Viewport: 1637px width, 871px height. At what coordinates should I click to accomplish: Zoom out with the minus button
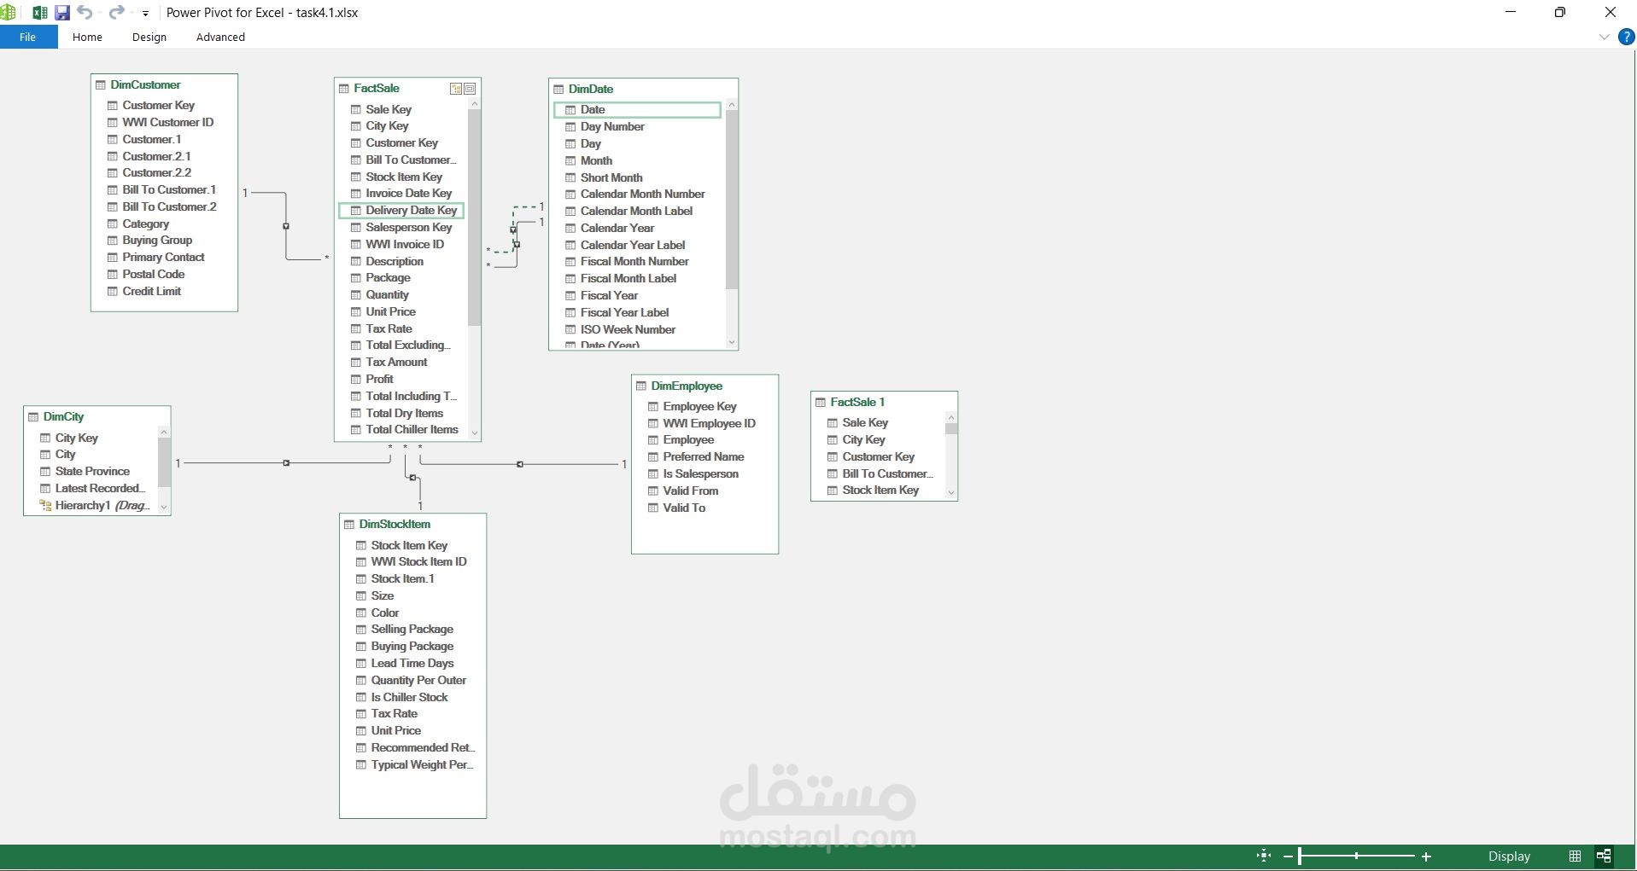point(1288,856)
